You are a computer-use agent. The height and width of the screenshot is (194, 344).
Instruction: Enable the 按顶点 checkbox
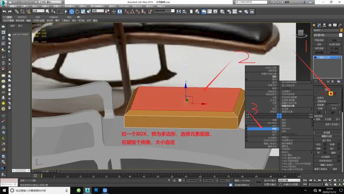click(315, 98)
